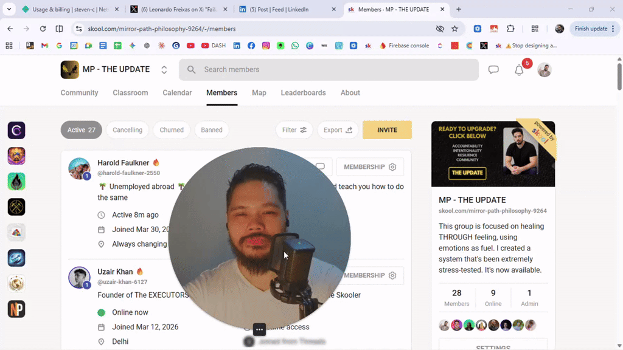Switch to purple C group in left sidebar

click(x=16, y=130)
